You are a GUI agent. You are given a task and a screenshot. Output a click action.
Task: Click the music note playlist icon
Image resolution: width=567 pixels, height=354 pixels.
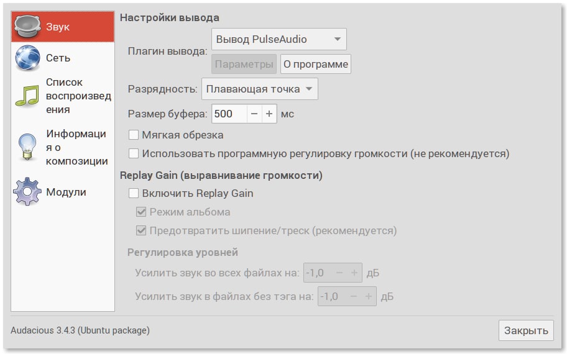pyautogui.click(x=27, y=96)
